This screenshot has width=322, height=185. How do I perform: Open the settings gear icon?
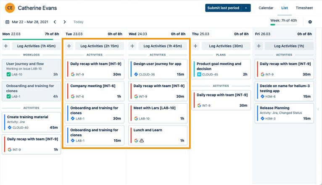click(x=310, y=22)
